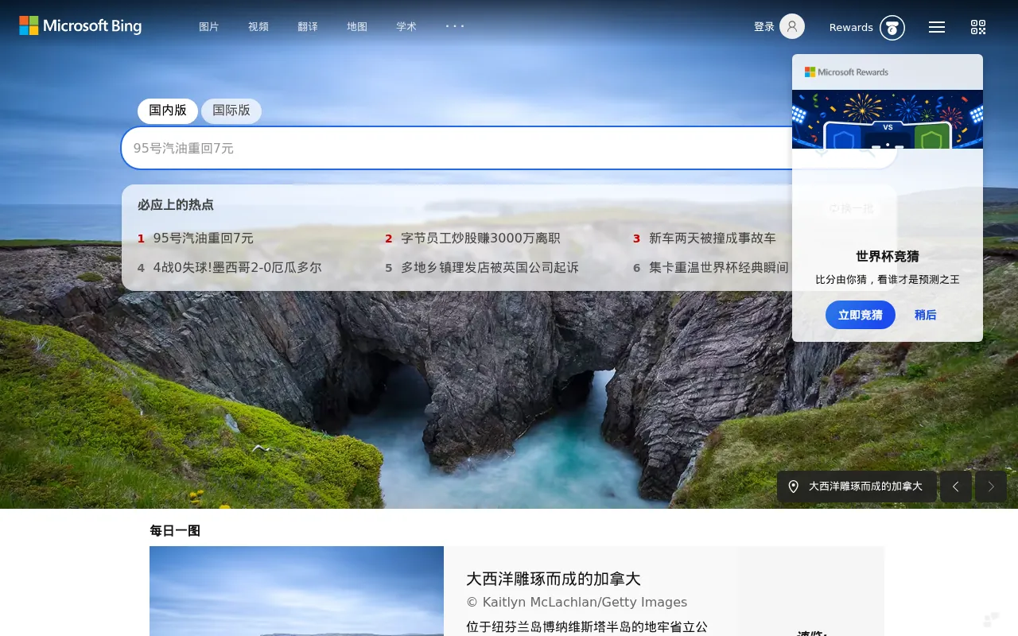
Task: Open the Rewards text link
Action: click(851, 27)
